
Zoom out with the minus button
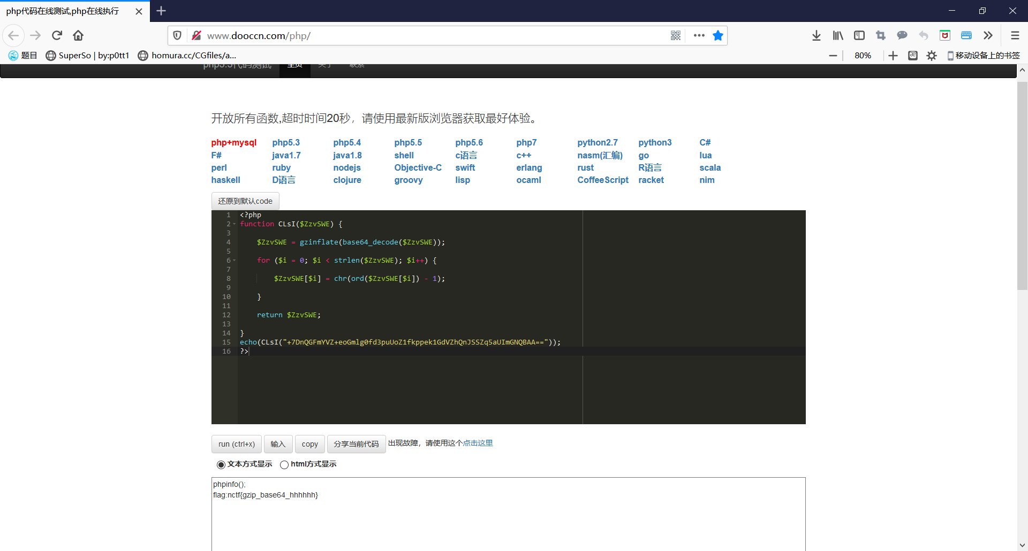coord(833,56)
